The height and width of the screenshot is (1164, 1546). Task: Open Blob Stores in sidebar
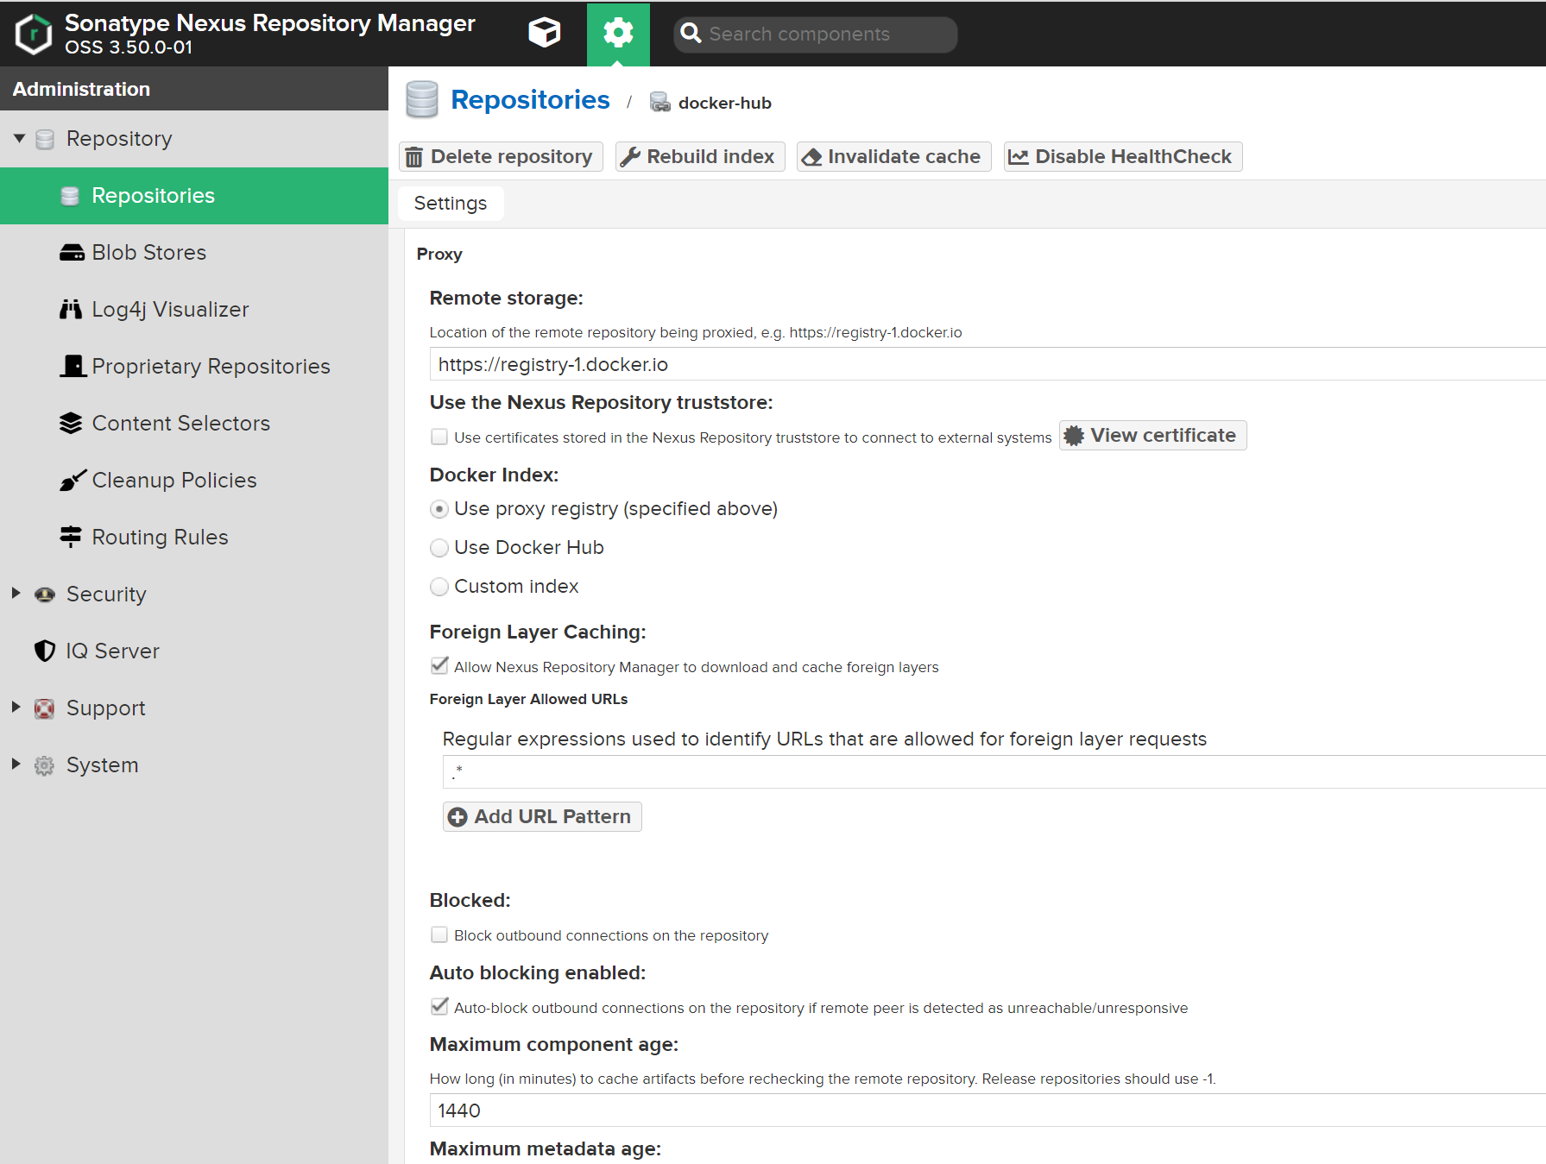coord(194,253)
